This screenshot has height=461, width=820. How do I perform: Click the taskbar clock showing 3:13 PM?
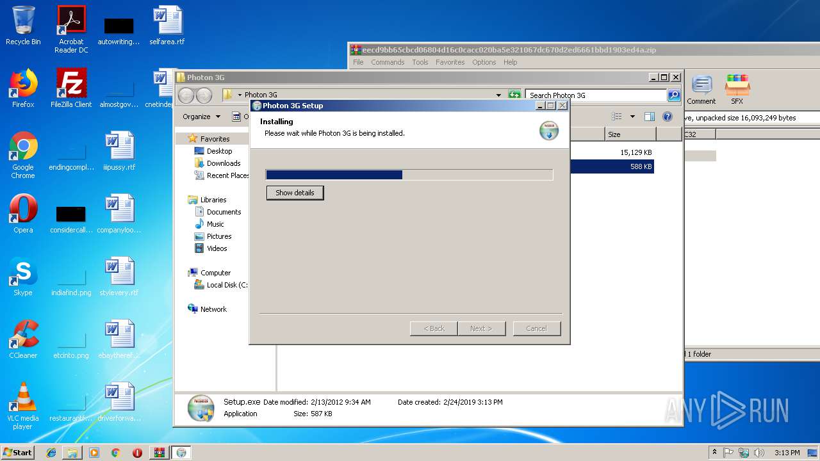(x=787, y=453)
